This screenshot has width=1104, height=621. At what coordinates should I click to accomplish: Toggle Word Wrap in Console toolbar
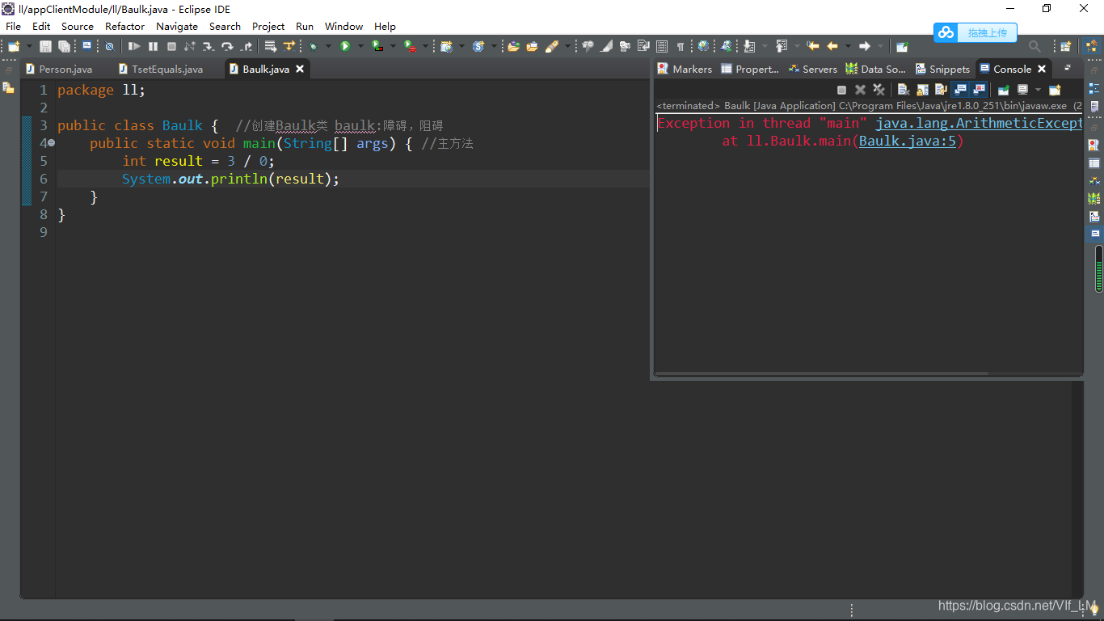pyautogui.click(x=941, y=90)
